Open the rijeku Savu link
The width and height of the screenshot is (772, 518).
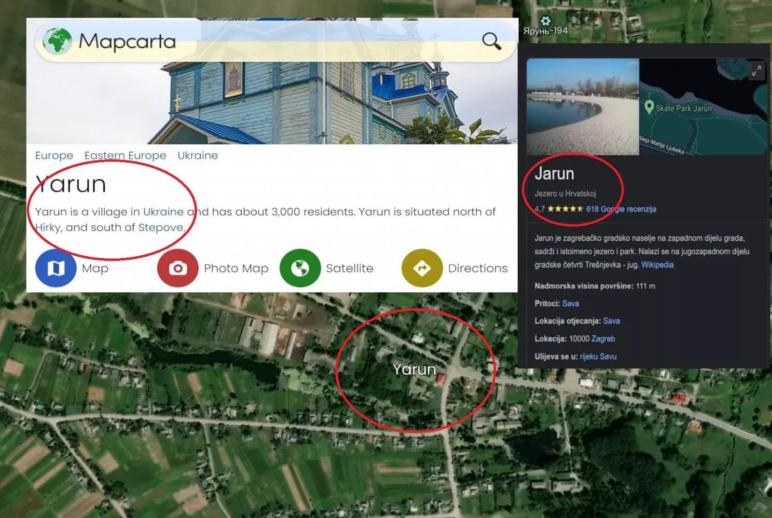coord(598,356)
